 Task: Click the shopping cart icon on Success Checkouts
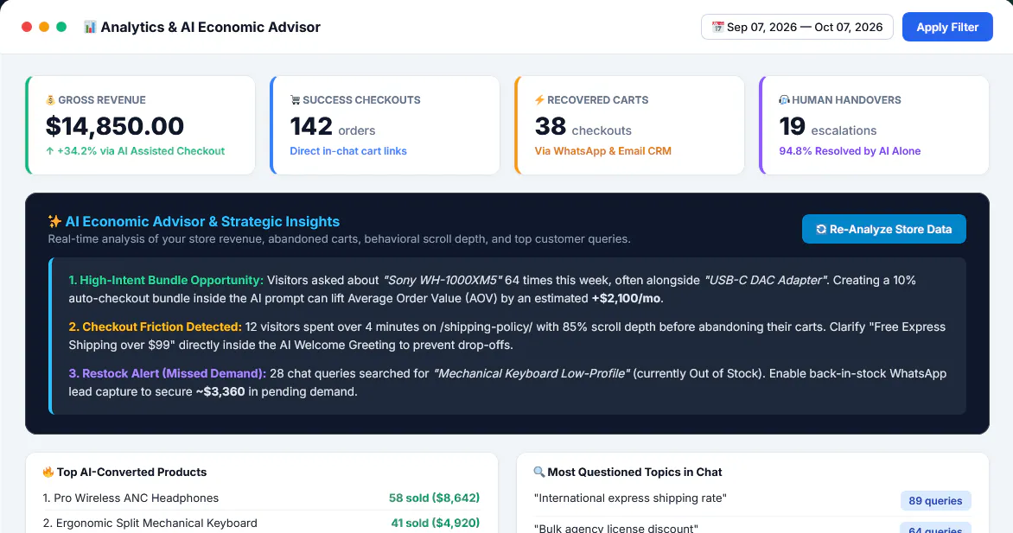point(296,100)
